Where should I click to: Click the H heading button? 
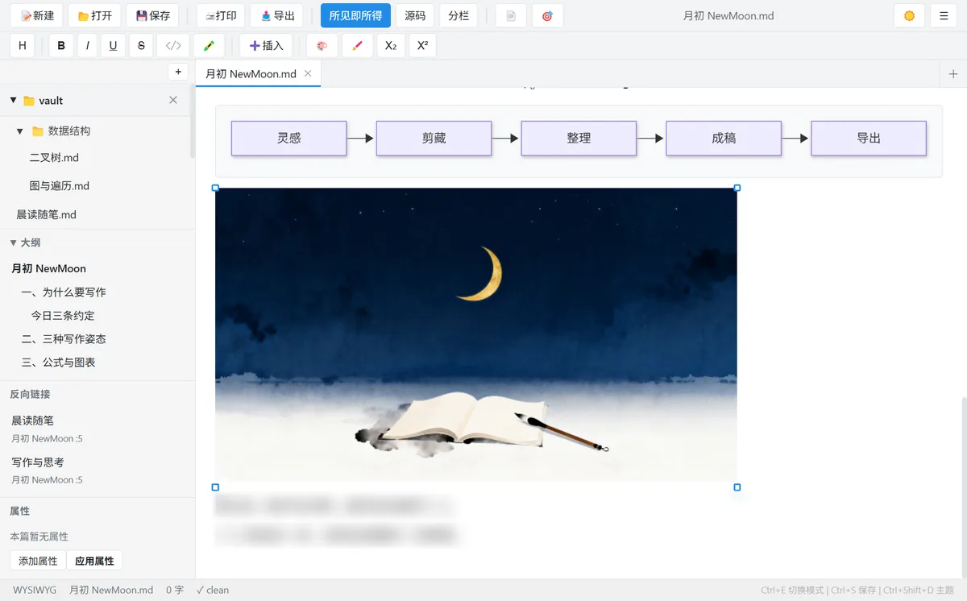tap(23, 46)
